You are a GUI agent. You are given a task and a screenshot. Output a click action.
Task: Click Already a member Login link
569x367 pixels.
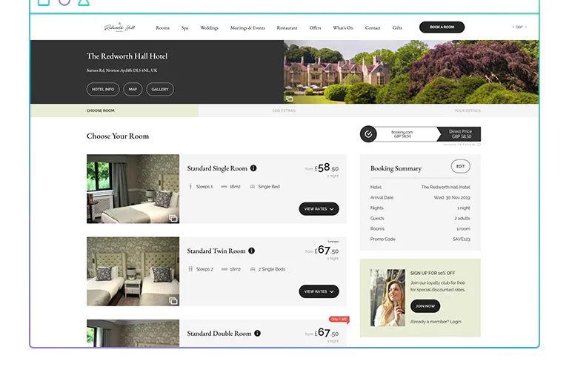[x=436, y=322]
